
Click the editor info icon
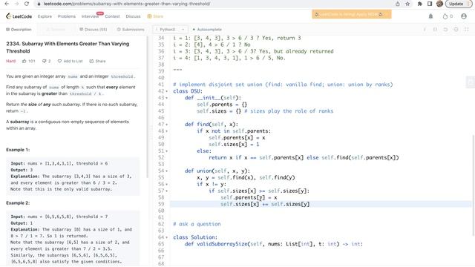425,30
